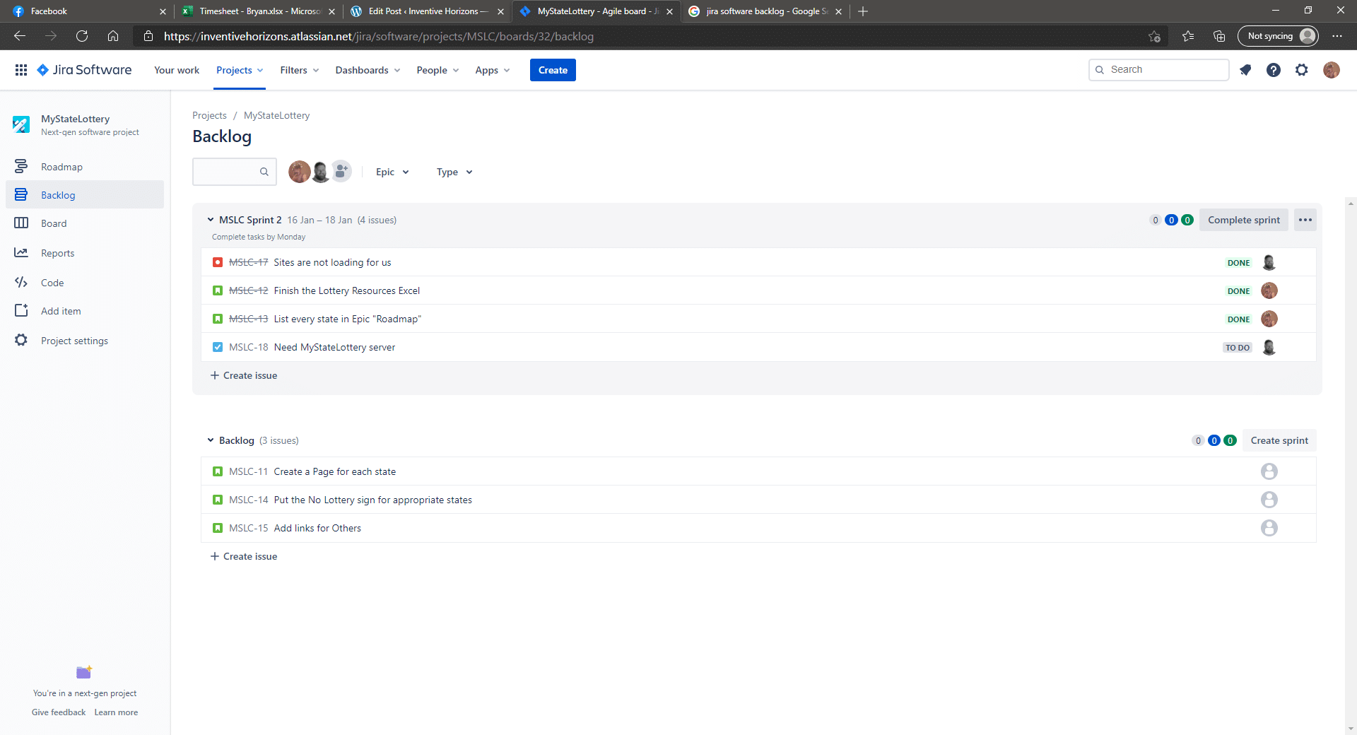
Task: Open the Jira notifications bell
Action: point(1245,70)
